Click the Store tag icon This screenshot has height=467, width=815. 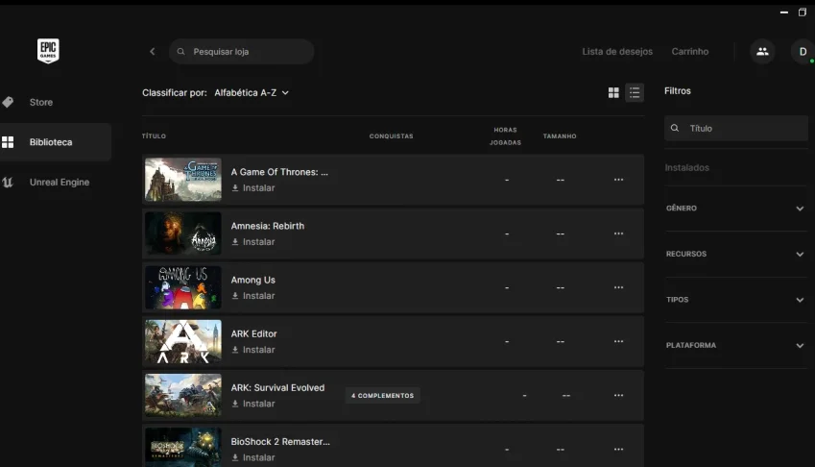8,102
